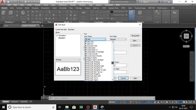Click the Save icon in quick access toolbar
Image resolution: width=196 pixels, height=110 pixels.
tap(18, 2)
